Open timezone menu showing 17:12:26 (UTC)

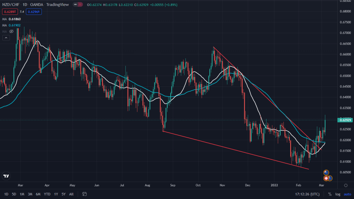(x=308, y=194)
